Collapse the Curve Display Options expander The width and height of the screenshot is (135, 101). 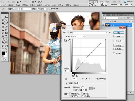[67, 83]
